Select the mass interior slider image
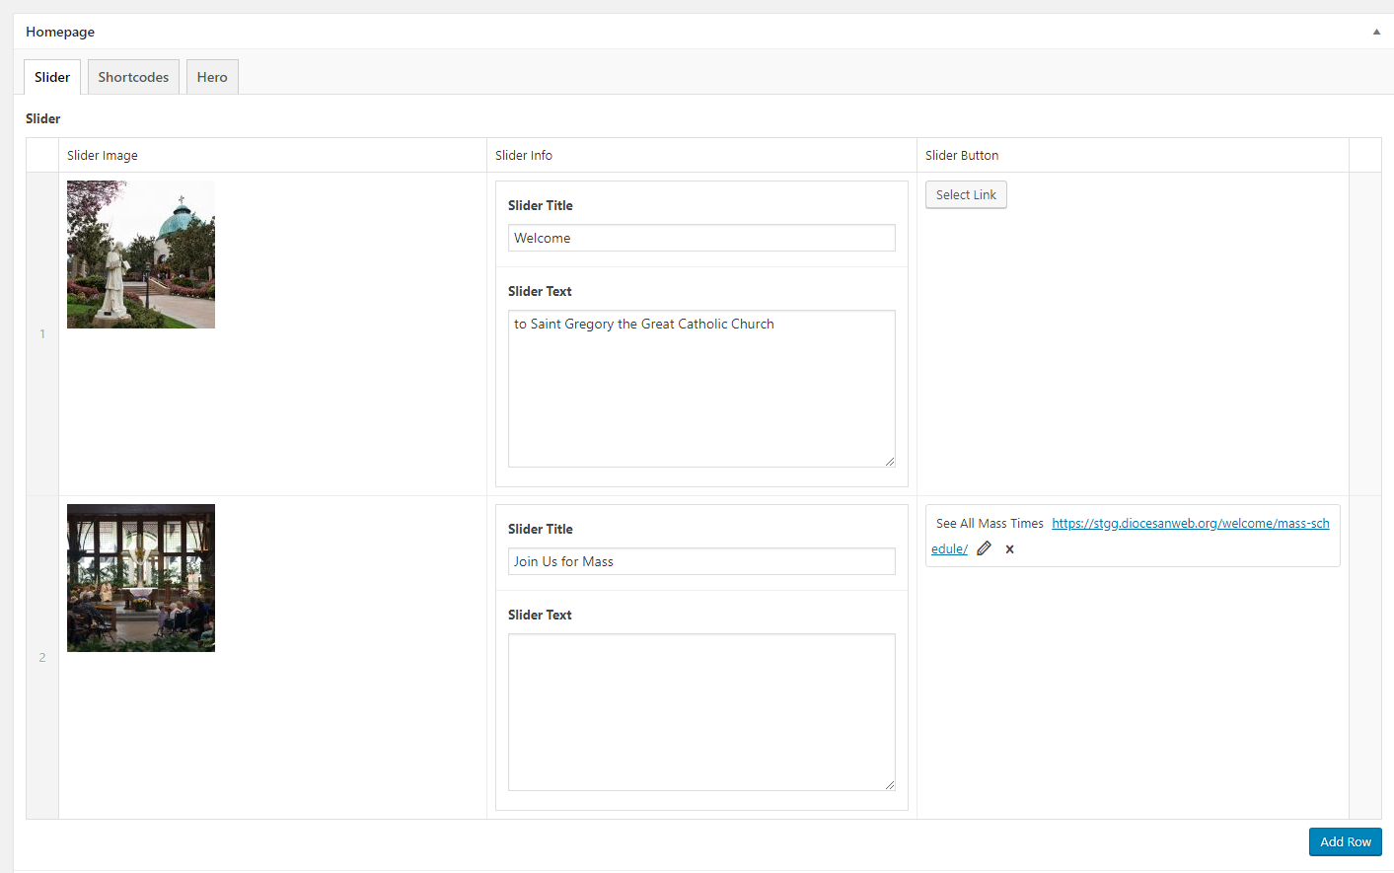This screenshot has height=873, width=1394. pyautogui.click(x=141, y=578)
